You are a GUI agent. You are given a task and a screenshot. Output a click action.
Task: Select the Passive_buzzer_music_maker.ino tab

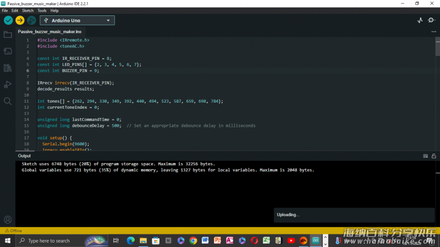[x=50, y=32]
